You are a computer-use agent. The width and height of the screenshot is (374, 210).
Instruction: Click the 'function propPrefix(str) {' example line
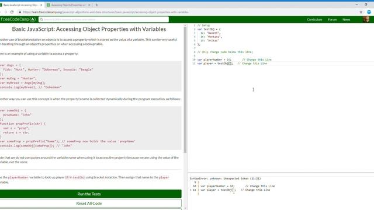coord(23,124)
